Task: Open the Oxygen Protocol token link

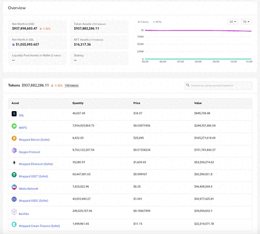Action: tap(29, 152)
